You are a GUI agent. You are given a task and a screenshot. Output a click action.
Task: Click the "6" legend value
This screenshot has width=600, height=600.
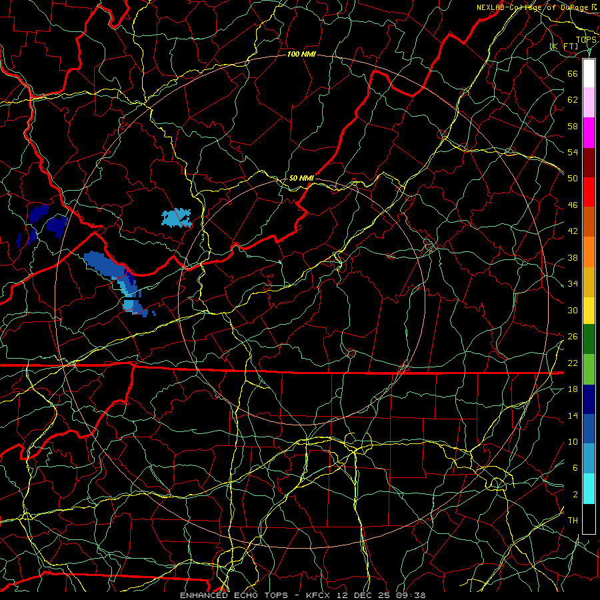pos(575,468)
